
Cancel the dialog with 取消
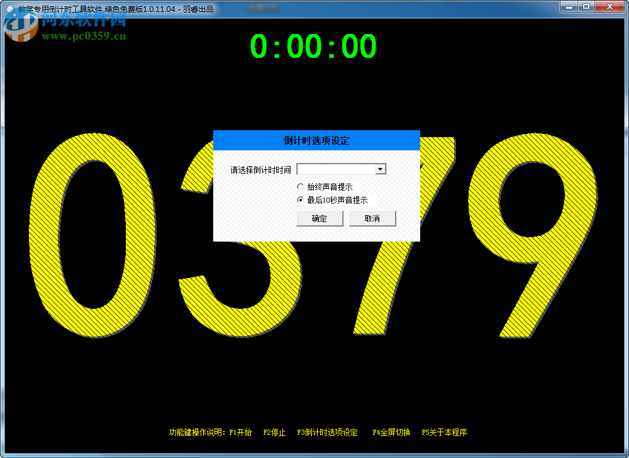point(372,218)
